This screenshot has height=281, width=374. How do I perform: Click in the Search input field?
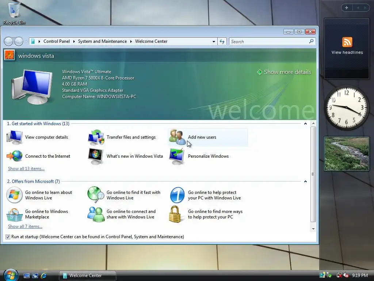269,42
